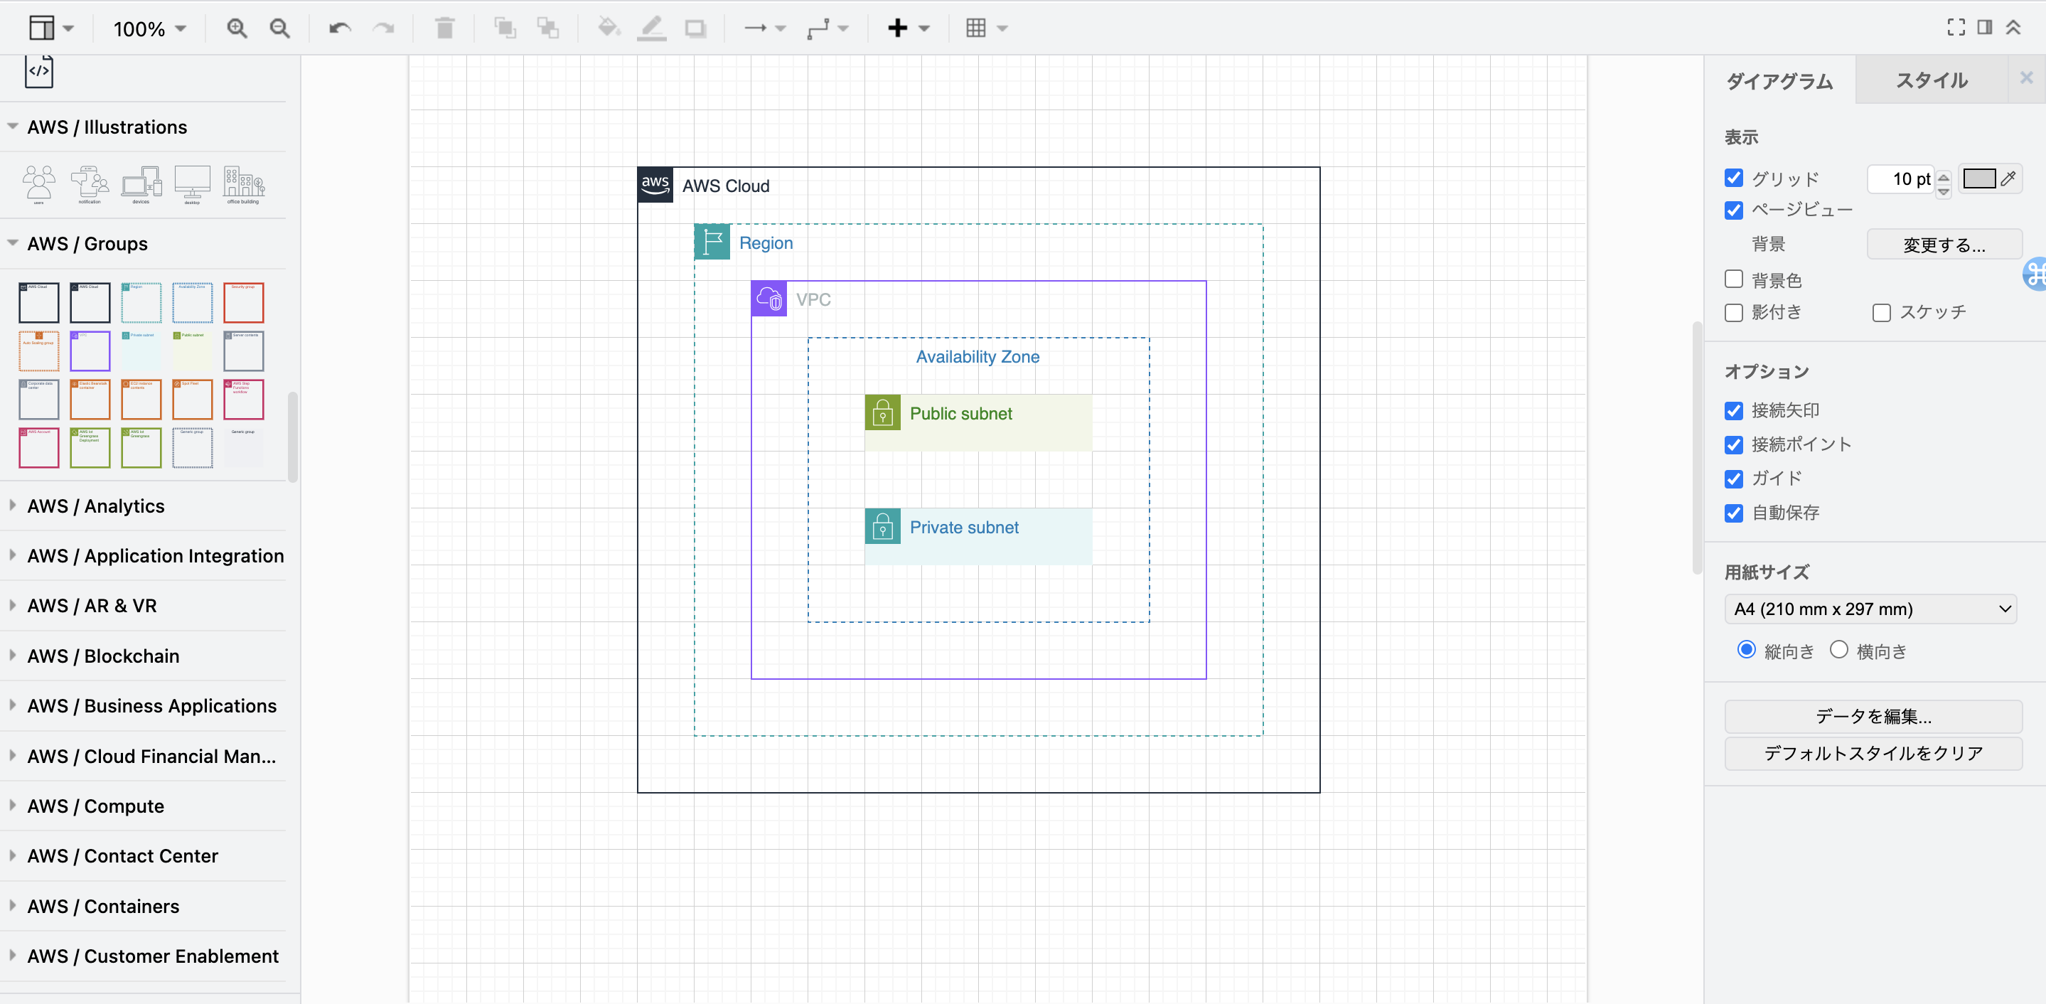Uncheck the グリッド checkbox
Screen dimensions: 2046x1004
(1733, 178)
